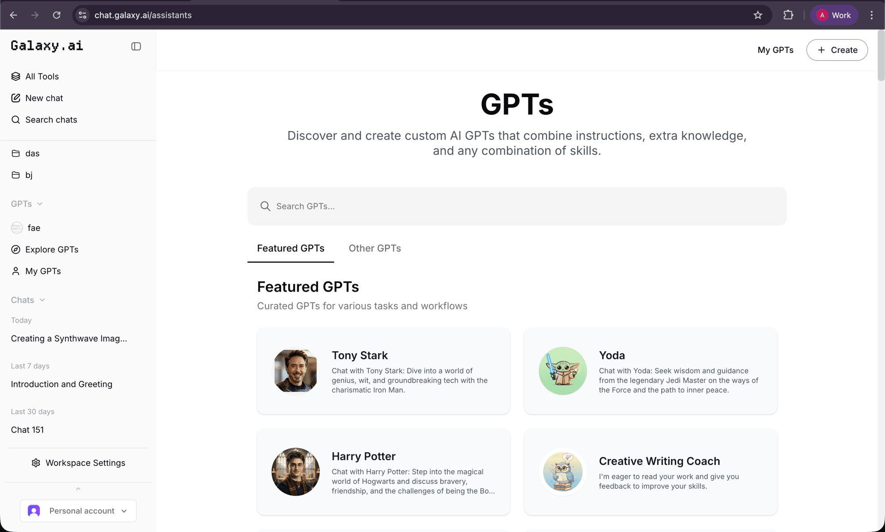Open the Personal account switcher
Viewport: 885px width, 532px height.
78,510
